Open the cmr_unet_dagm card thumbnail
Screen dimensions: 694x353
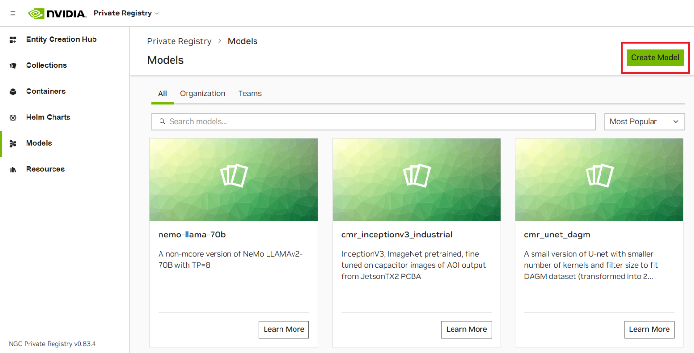point(599,179)
